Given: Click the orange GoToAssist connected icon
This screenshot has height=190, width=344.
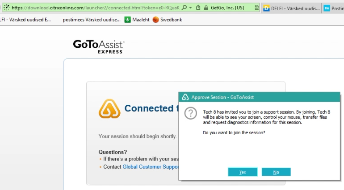Looking at the screenshot, I should [109, 109].
